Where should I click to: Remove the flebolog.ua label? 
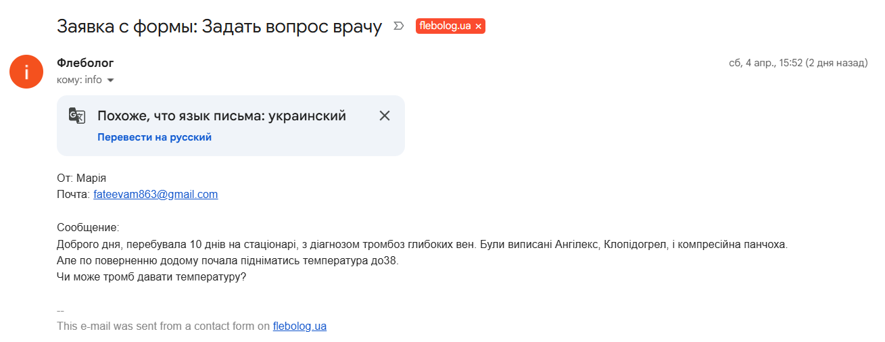click(479, 26)
